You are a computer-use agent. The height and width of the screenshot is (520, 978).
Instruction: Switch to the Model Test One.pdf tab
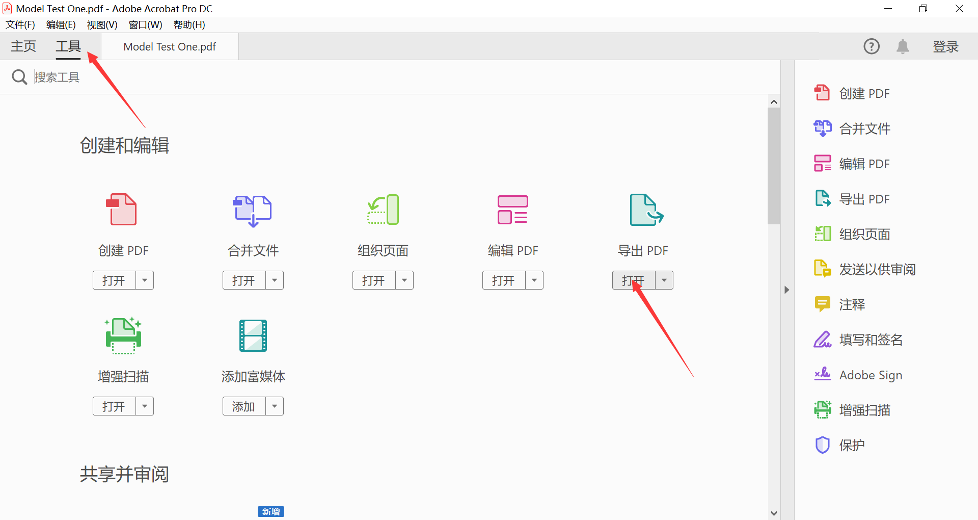coord(170,47)
